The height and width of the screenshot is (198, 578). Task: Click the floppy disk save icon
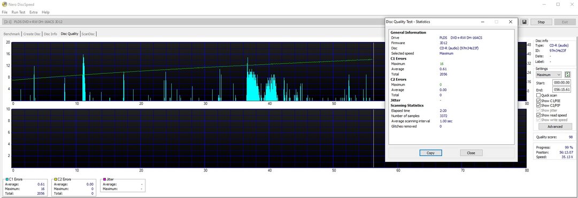tap(524, 22)
